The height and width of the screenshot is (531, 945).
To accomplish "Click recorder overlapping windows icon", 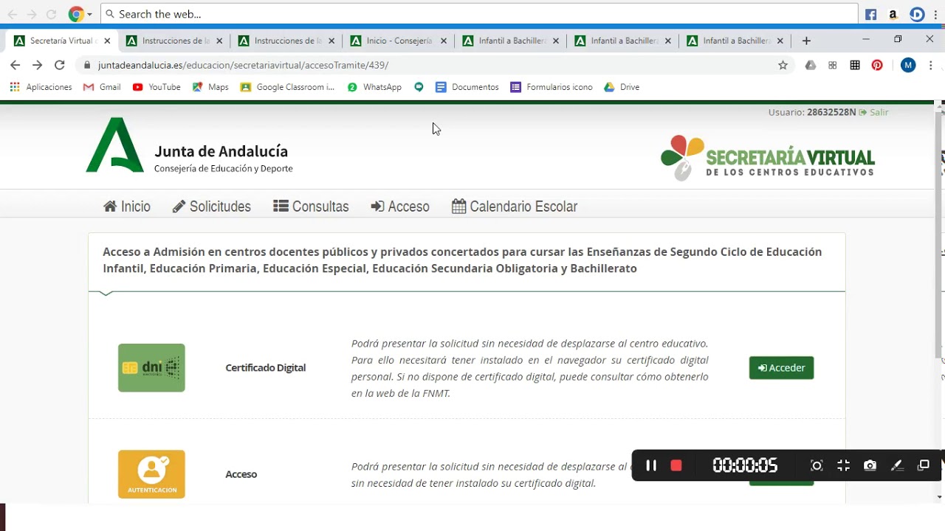I will point(923,465).
